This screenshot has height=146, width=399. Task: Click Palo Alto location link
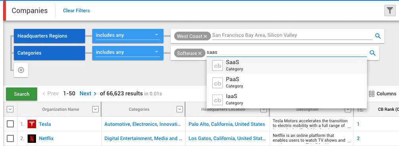click(198, 124)
